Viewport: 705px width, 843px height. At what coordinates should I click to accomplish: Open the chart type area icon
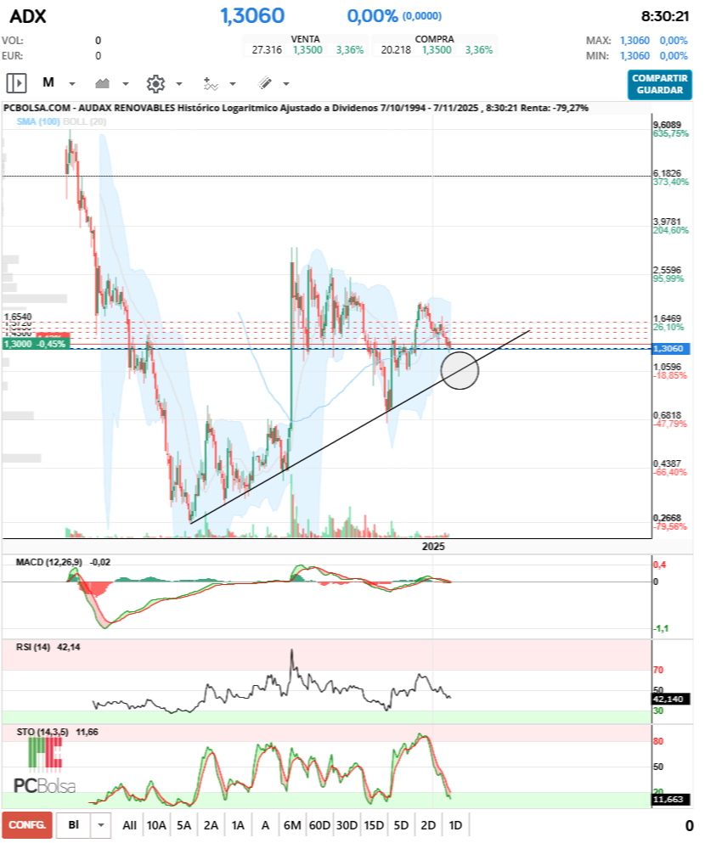102,83
